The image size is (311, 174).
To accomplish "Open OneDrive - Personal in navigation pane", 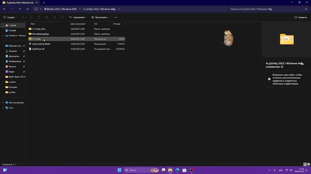I will tap(15, 36).
